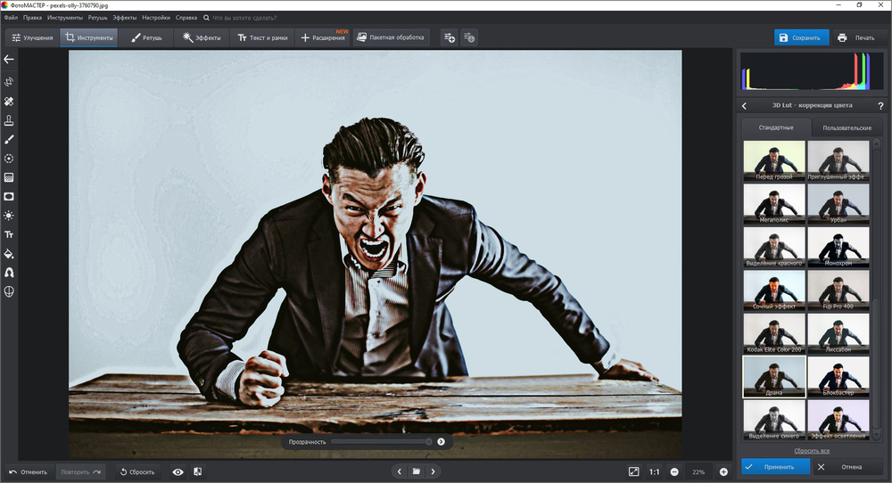Image resolution: width=892 pixels, height=483 pixels.
Task: Select the stamp tool in left sidebar
Action: coord(9,120)
